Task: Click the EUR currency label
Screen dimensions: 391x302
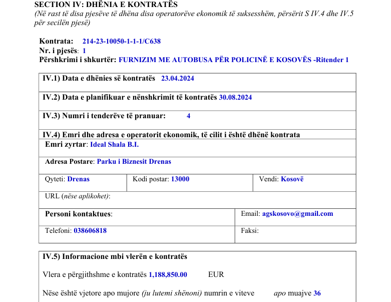Action: (x=216, y=274)
